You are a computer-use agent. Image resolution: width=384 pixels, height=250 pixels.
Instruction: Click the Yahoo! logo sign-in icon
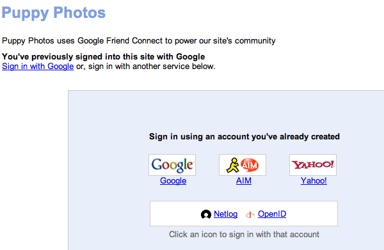point(313,164)
